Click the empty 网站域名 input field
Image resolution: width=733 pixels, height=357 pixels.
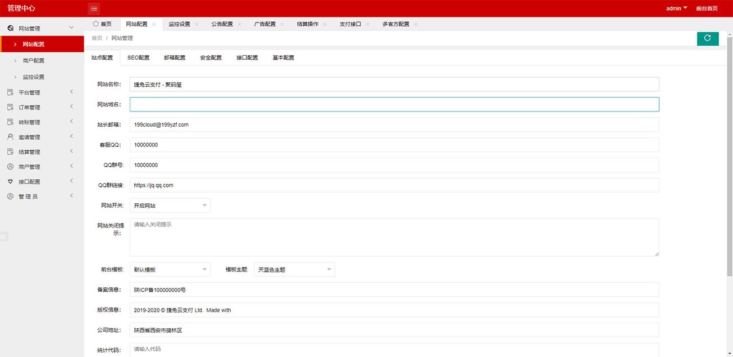[394, 104]
